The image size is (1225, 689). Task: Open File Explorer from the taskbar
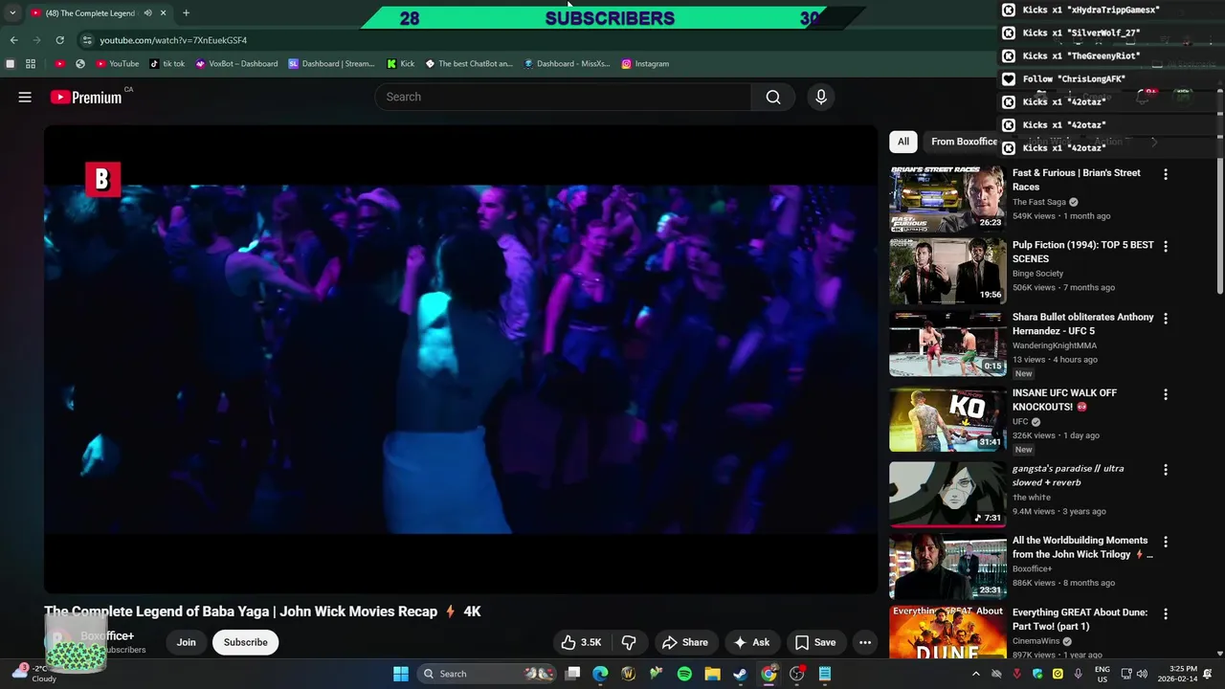[712, 674]
